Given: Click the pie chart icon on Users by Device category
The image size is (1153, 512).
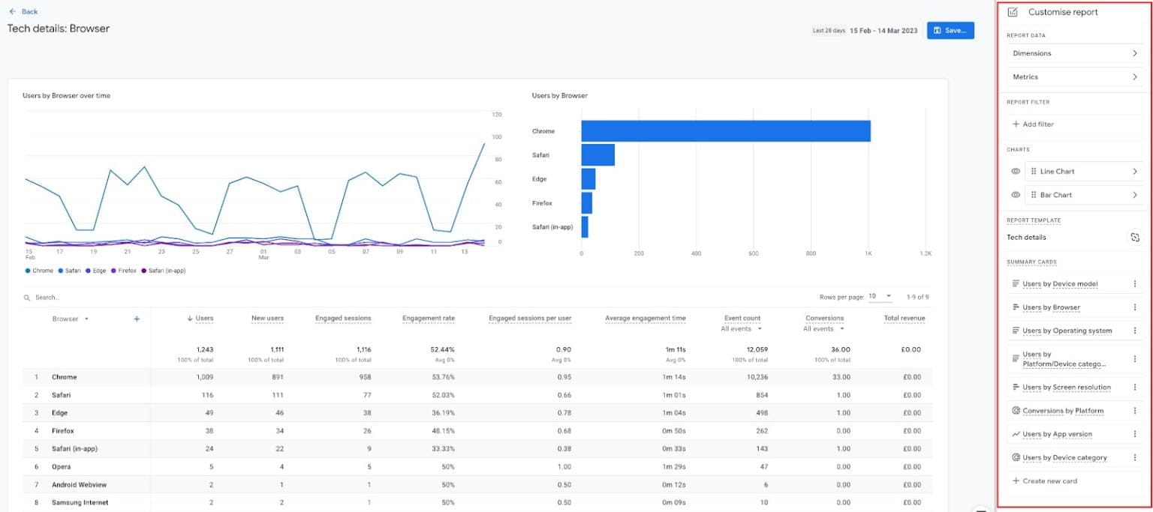Looking at the screenshot, I should click(1016, 457).
